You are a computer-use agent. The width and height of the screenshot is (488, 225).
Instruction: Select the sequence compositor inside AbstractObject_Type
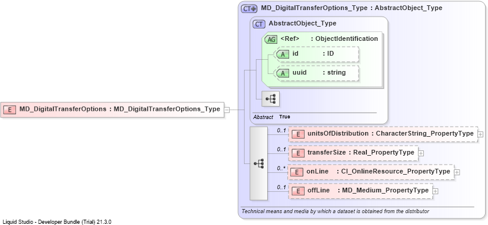coord(271,99)
